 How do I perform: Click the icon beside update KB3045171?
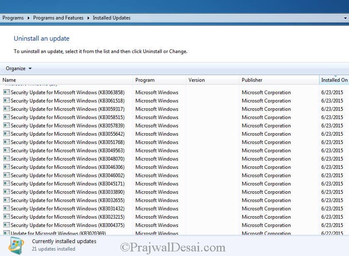pyautogui.click(x=7, y=183)
